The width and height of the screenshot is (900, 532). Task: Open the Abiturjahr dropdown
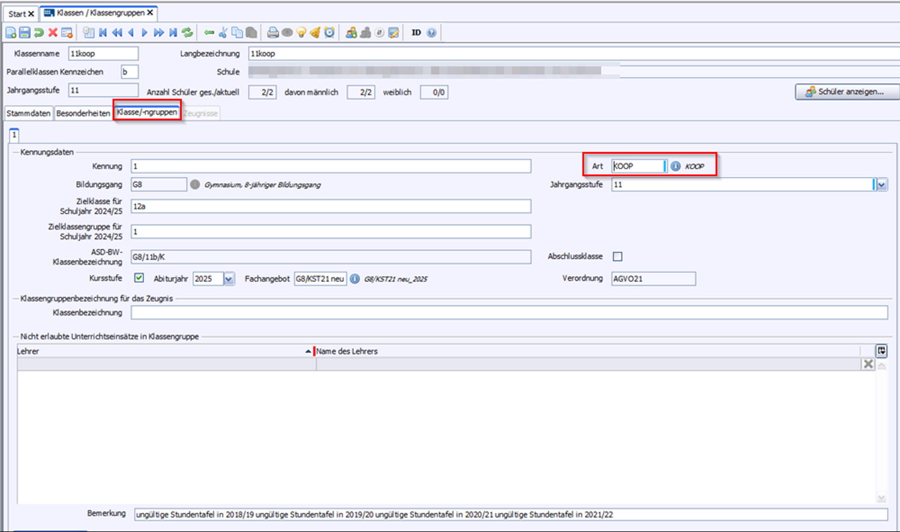(229, 279)
